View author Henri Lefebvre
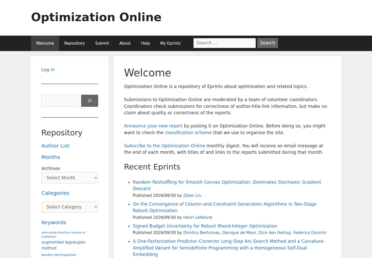 pos(198,217)
